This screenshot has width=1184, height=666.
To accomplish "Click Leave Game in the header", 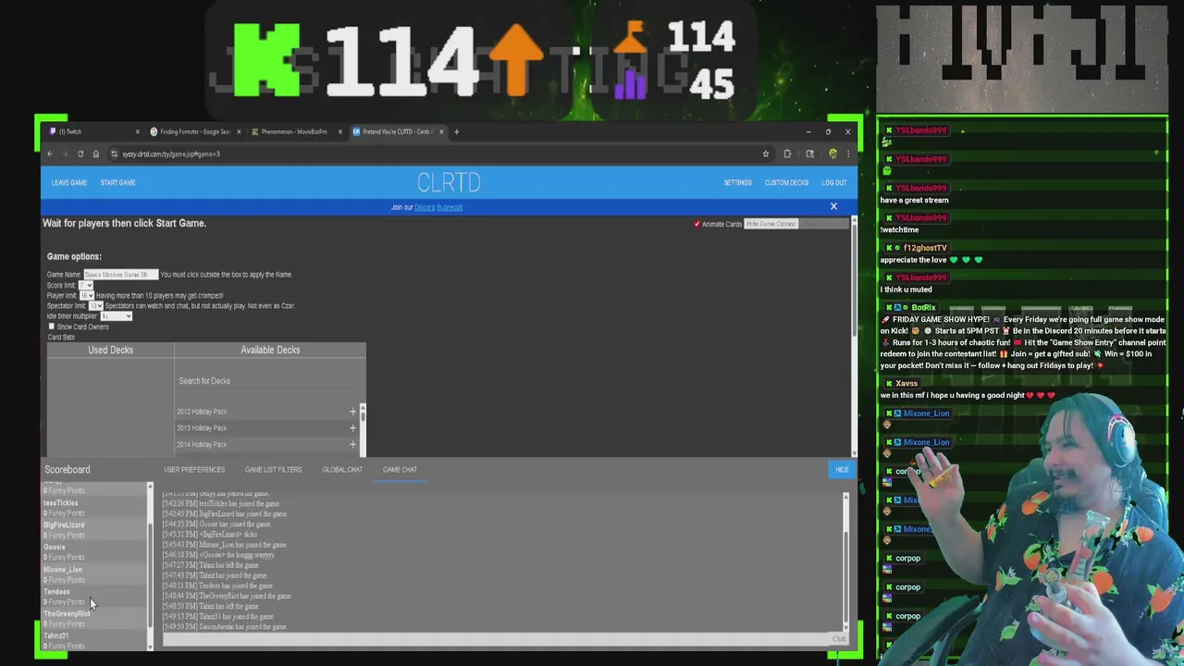I will (69, 182).
